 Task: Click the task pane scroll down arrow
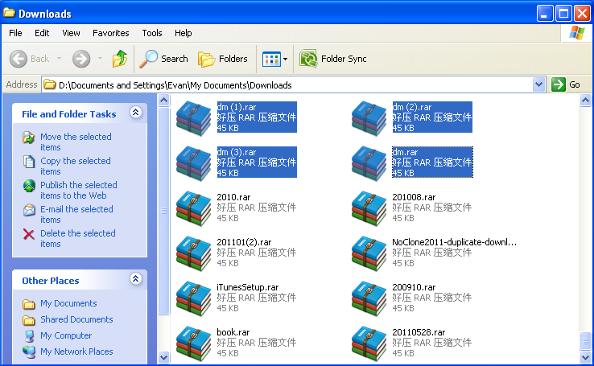(163, 356)
